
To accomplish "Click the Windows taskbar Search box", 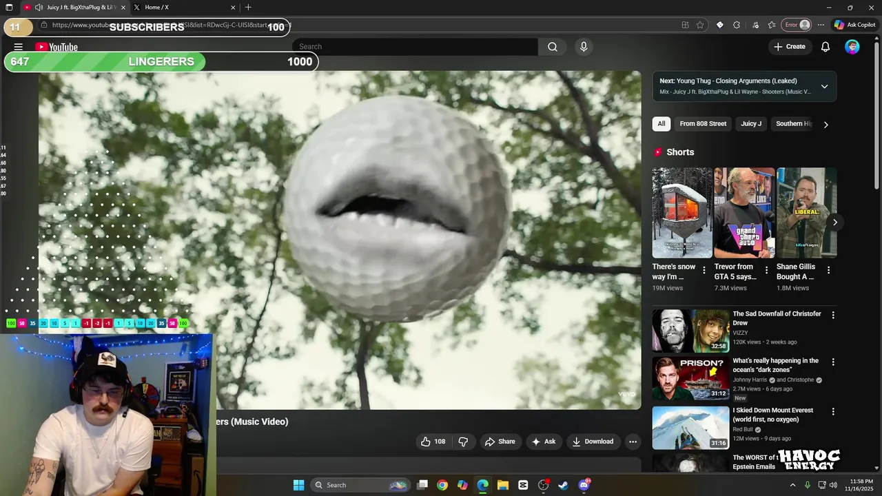I will tap(360, 485).
